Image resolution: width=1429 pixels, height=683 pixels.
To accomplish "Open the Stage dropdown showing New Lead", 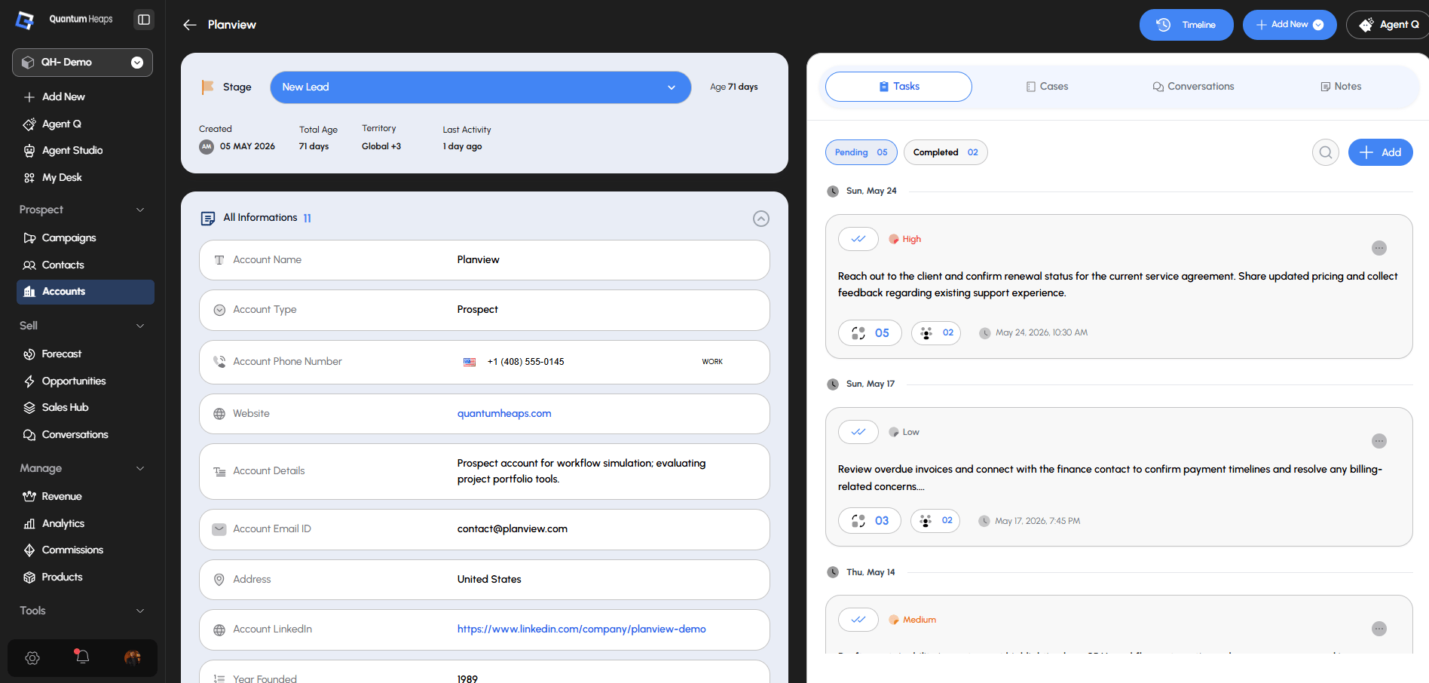I will pyautogui.click(x=481, y=87).
